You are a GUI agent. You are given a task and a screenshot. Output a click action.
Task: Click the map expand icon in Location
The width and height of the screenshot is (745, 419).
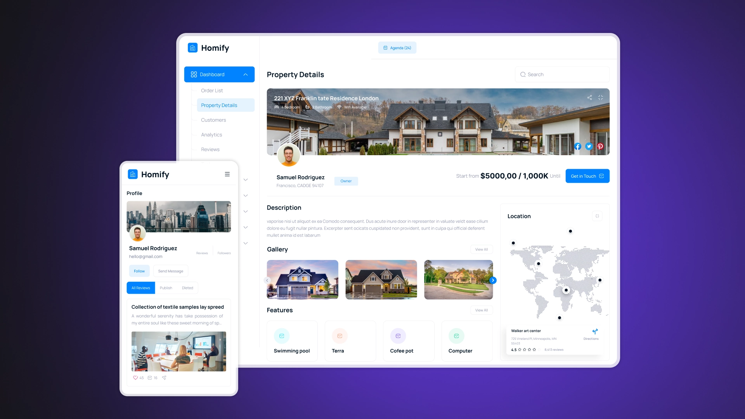597,216
